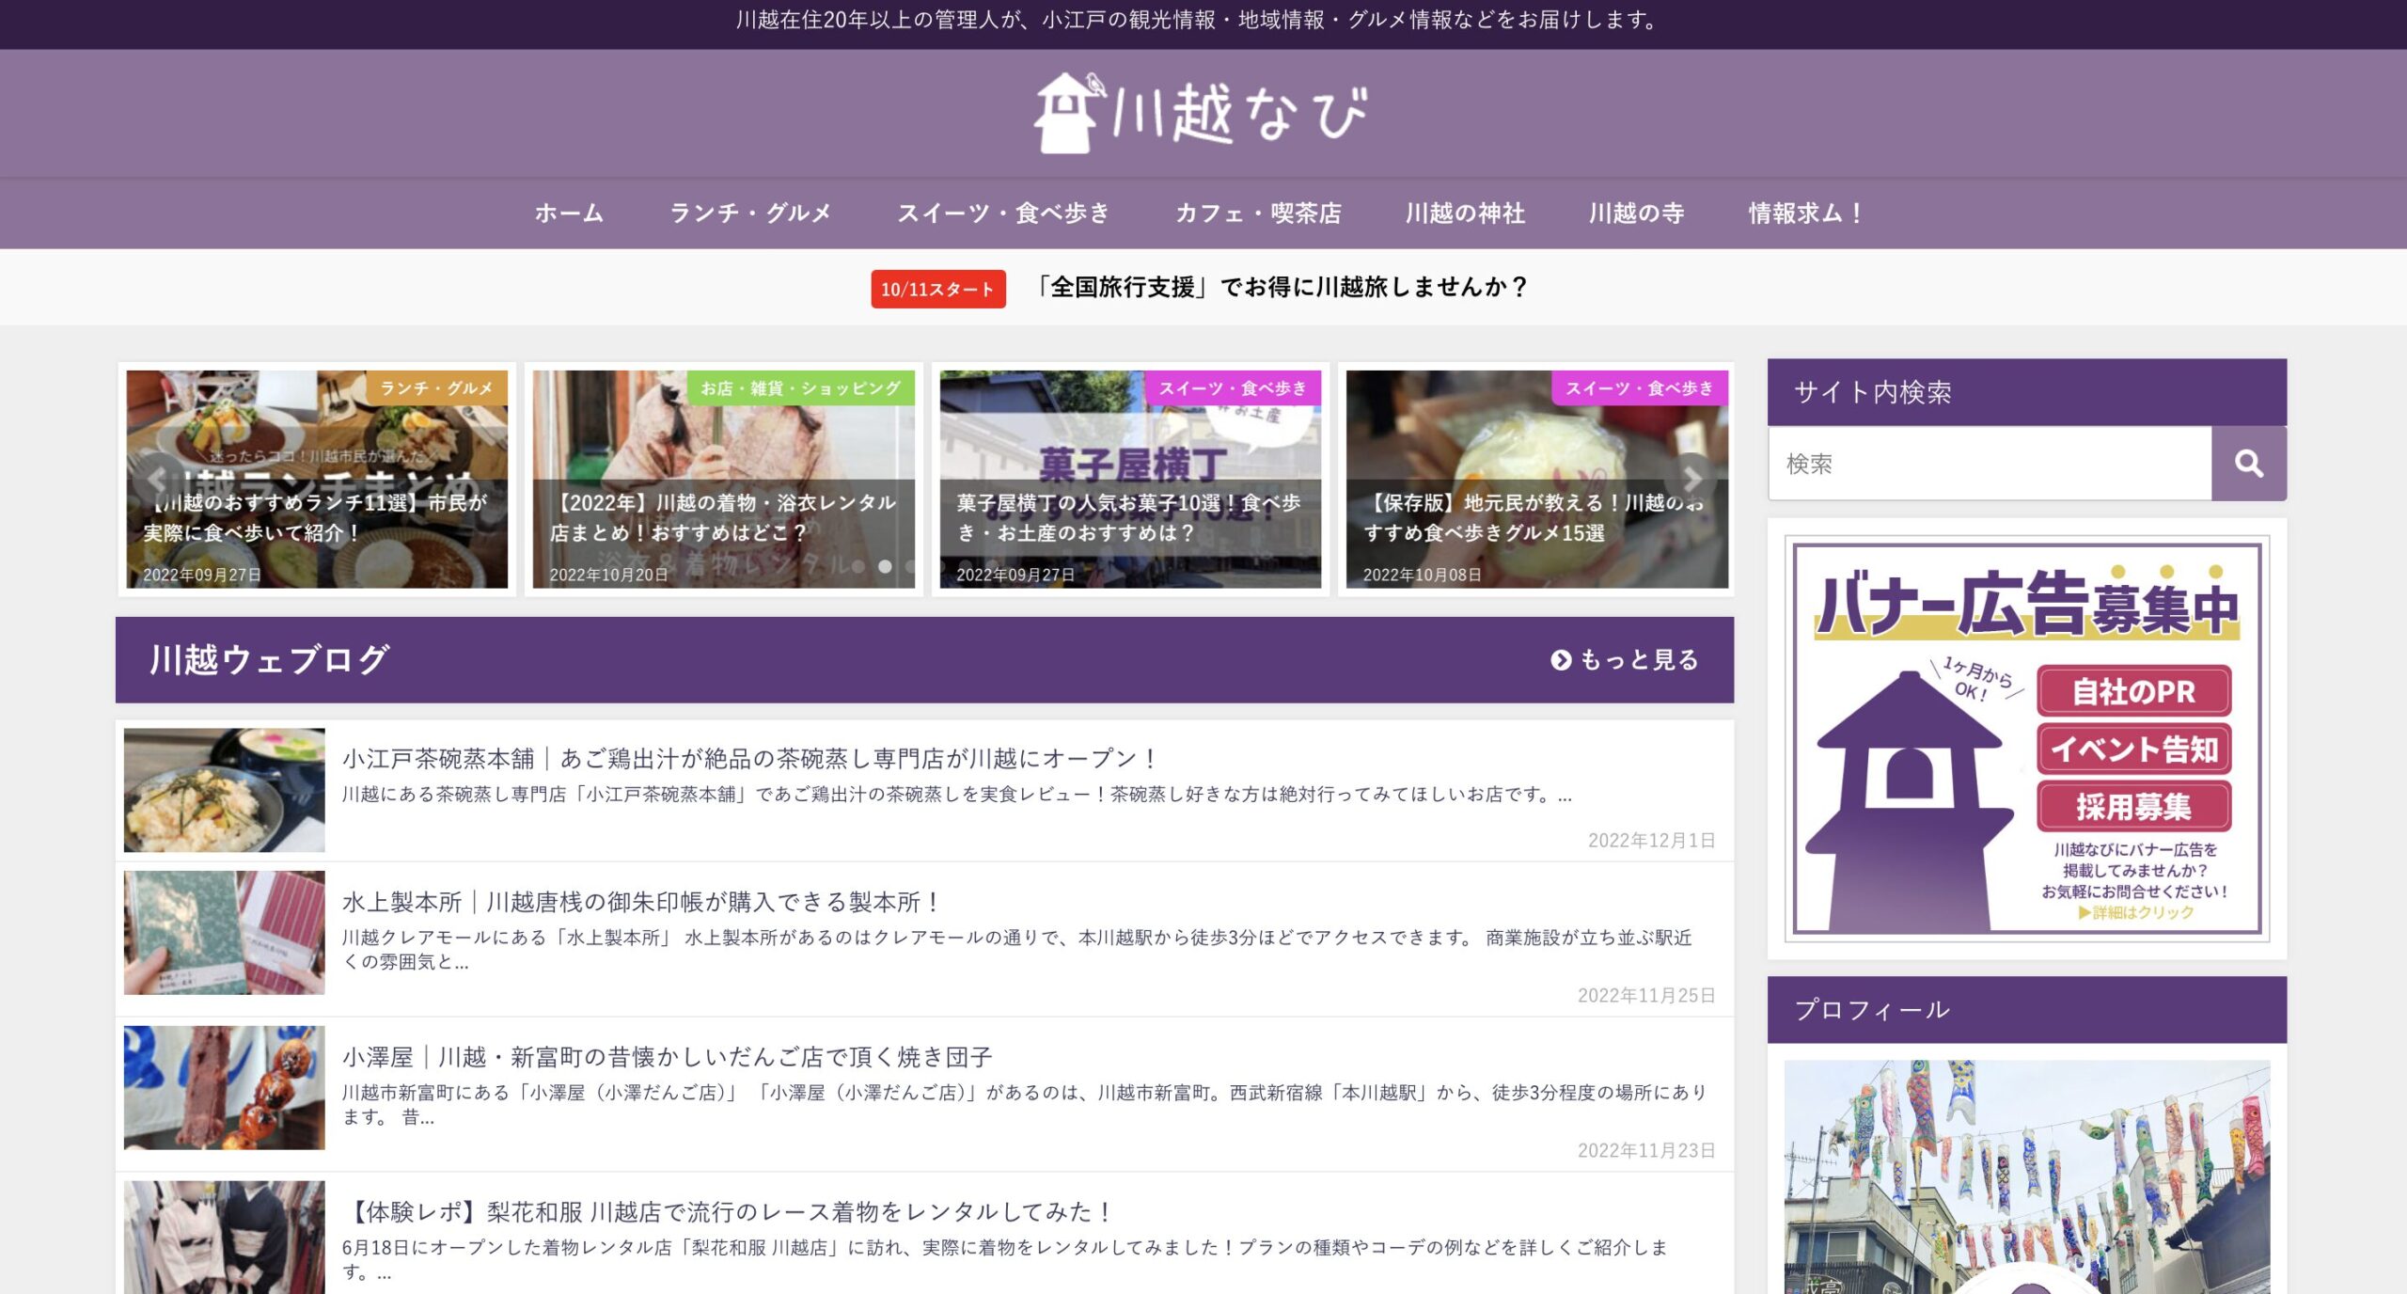Image resolution: width=2407 pixels, height=1294 pixels.
Task: Click the もっと見る arrow link
Action: tap(1625, 660)
